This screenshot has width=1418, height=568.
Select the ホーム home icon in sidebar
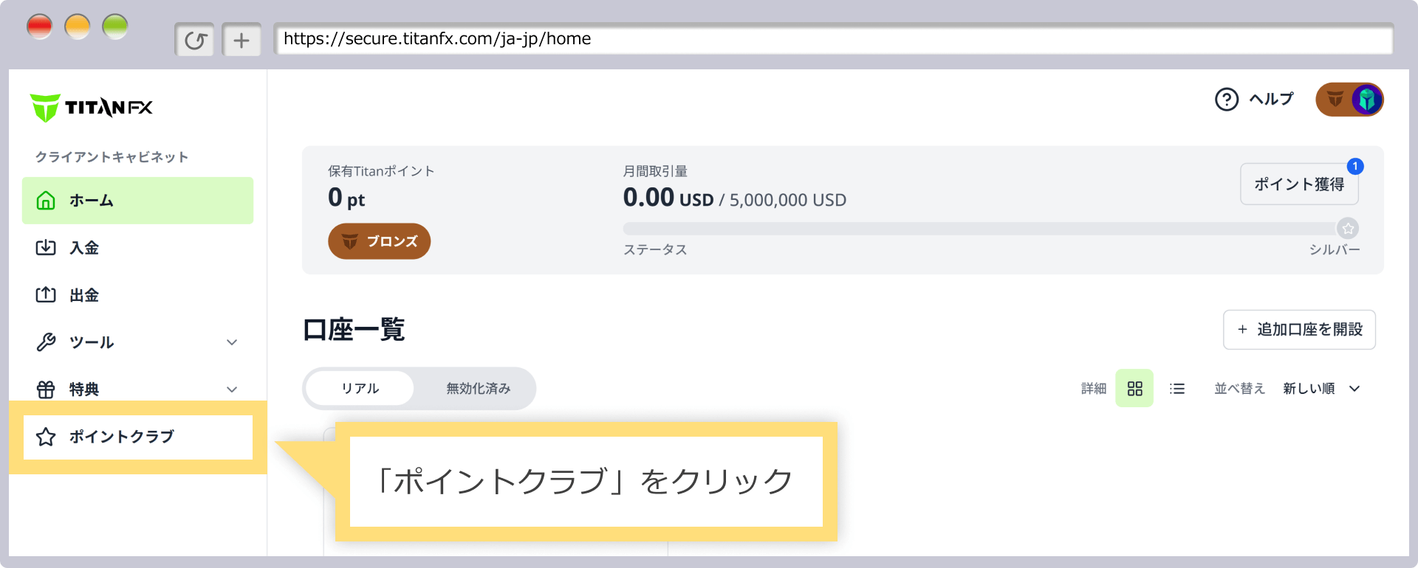(x=46, y=200)
